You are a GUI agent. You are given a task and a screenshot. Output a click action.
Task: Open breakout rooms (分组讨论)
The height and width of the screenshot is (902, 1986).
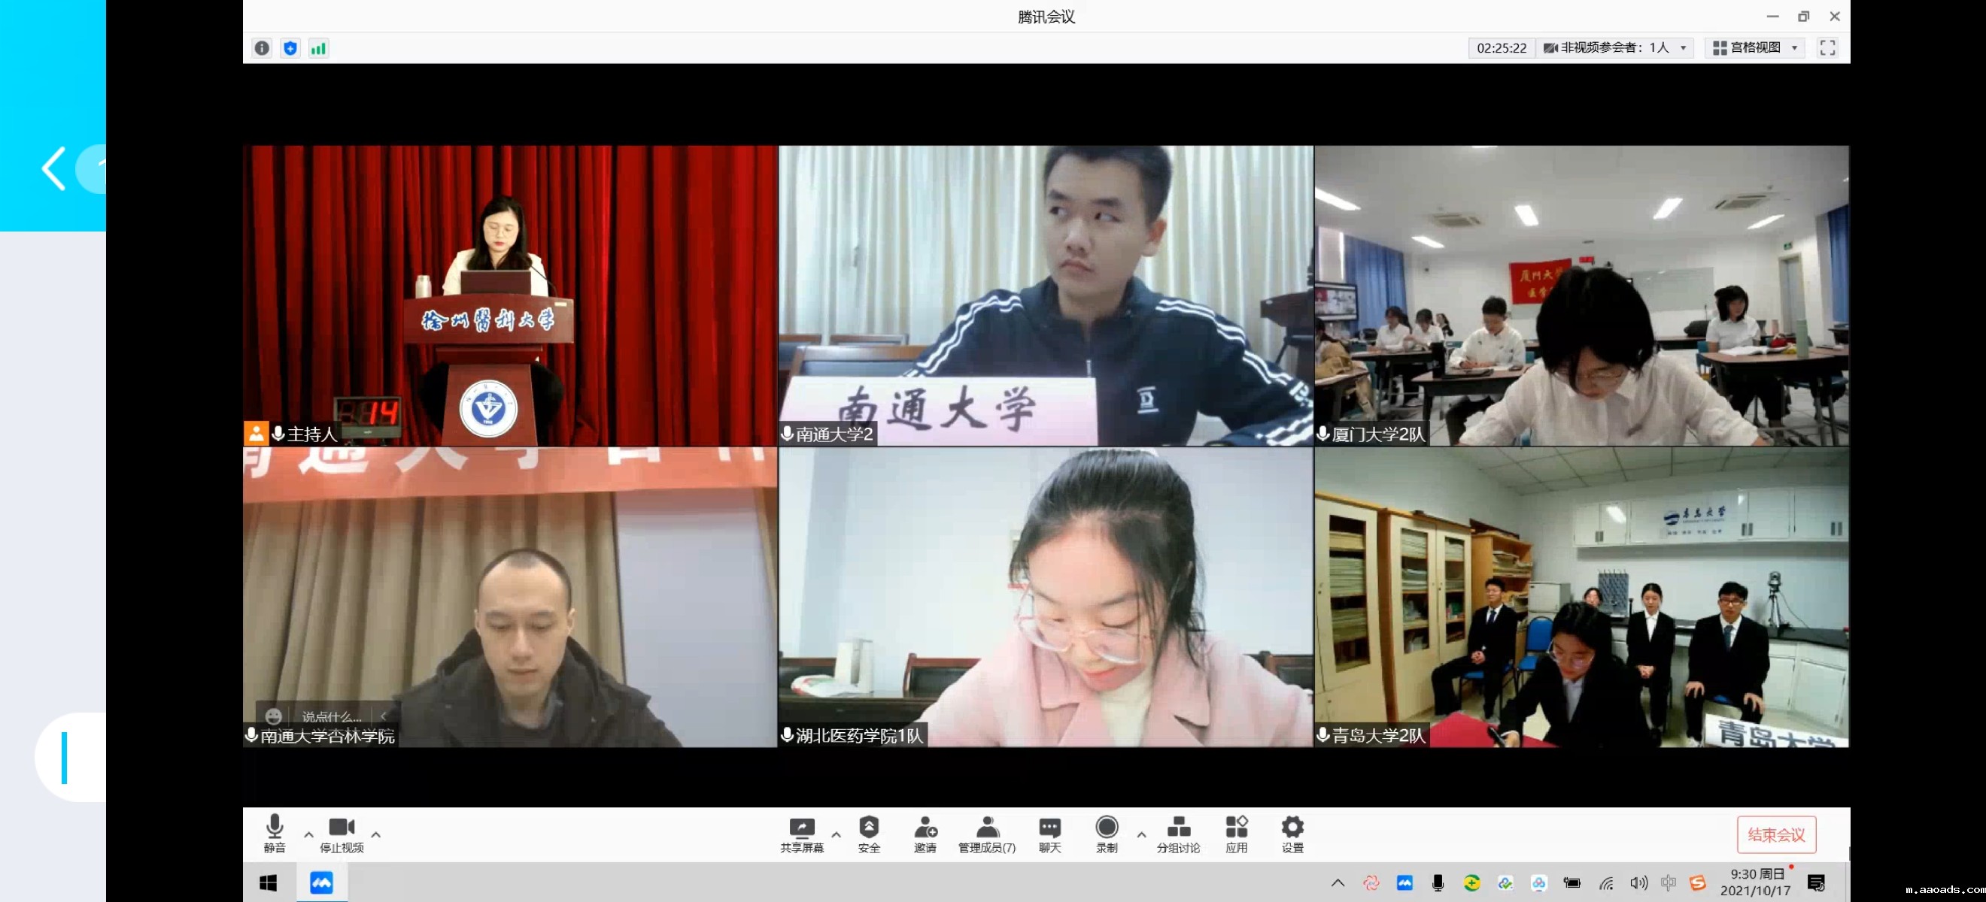click(1177, 834)
